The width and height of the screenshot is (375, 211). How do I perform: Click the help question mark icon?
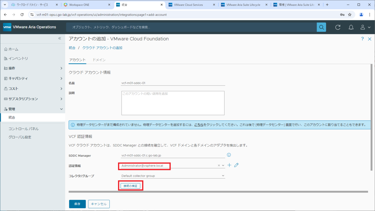pos(362,39)
